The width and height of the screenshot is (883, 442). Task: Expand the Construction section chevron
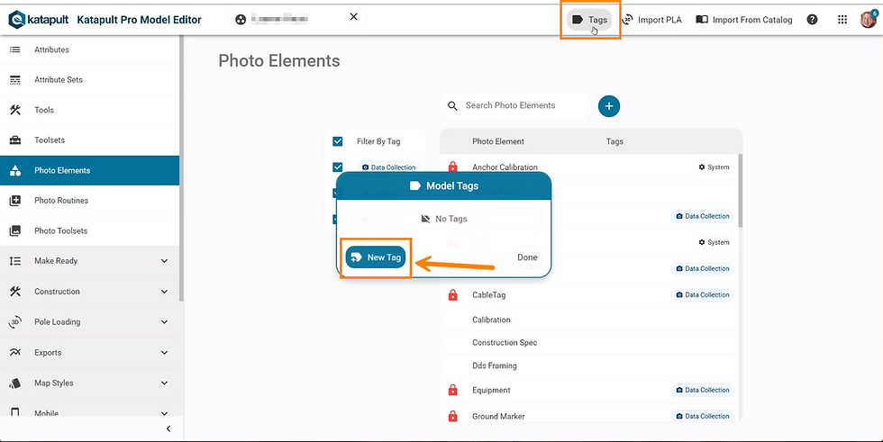164,292
